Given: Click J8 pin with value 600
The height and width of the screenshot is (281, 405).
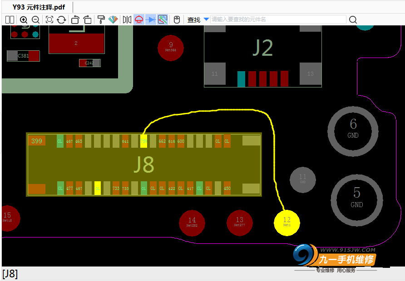Looking at the screenshot, I should [x=181, y=141].
